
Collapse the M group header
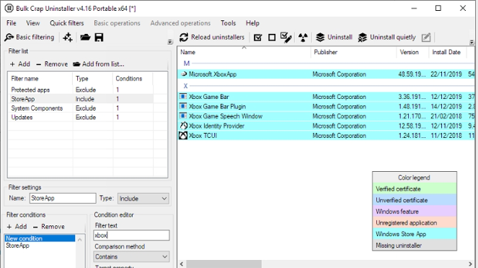[x=326, y=64]
